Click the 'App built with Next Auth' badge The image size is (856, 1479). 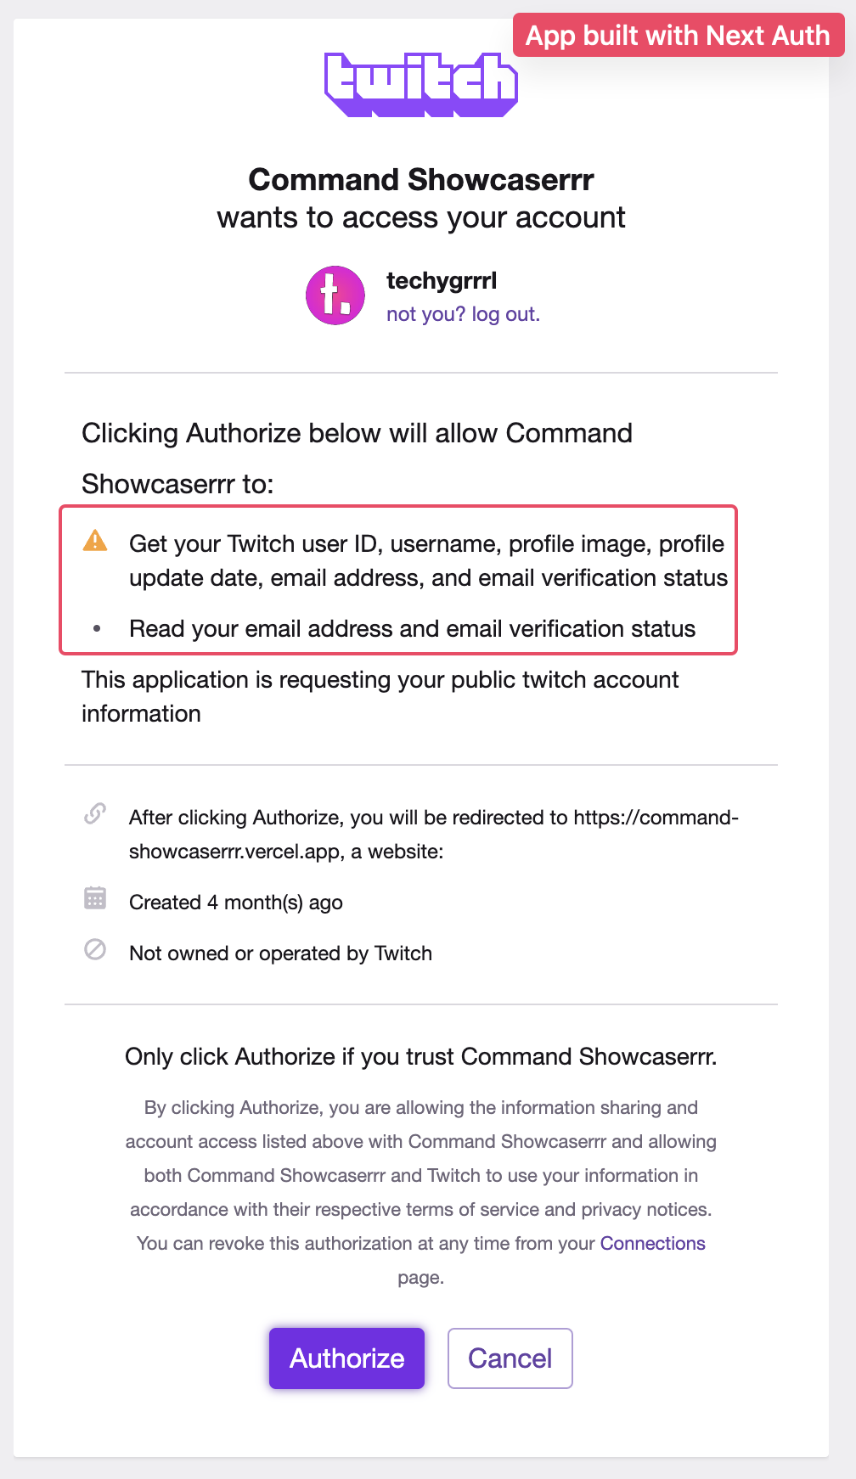pyautogui.click(x=679, y=35)
